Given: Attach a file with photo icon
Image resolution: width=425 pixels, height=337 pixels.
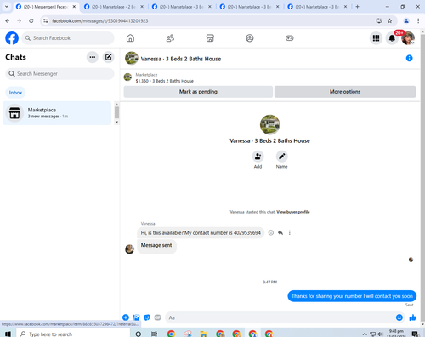Looking at the screenshot, I should [137, 317].
